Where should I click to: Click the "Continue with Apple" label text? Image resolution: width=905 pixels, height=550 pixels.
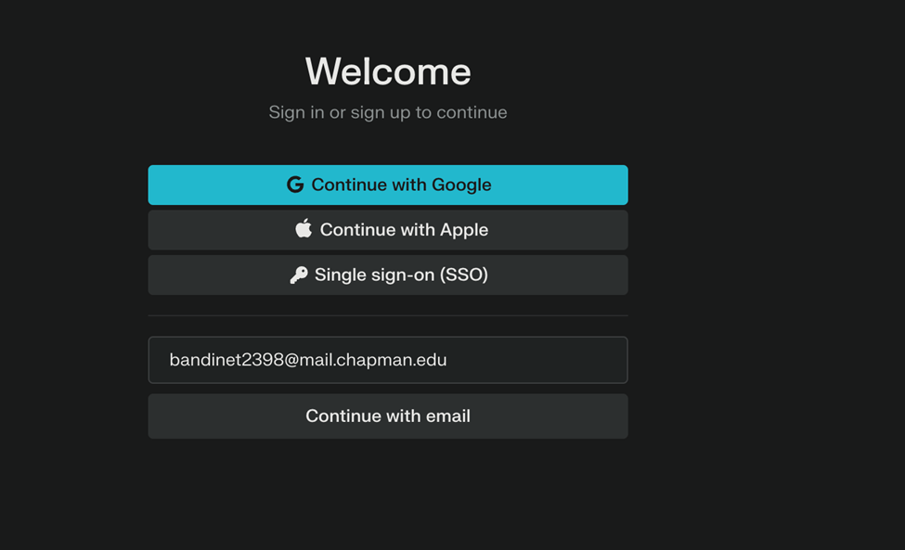[404, 229]
